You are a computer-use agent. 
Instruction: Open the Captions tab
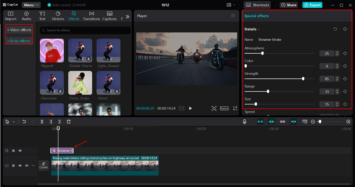(x=110, y=16)
